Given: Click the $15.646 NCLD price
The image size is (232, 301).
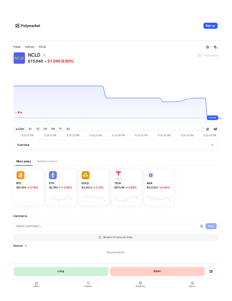Looking at the screenshot, I should (x=35, y=61).
